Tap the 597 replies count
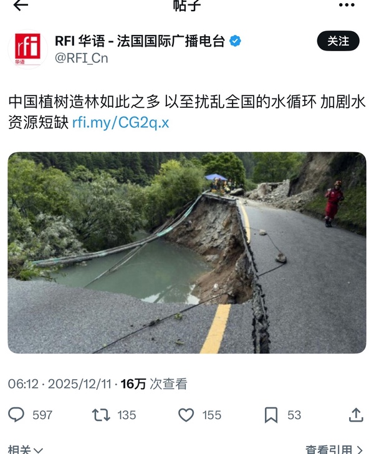The height and width of the screenshot is (454, 374). click(42, 415)
